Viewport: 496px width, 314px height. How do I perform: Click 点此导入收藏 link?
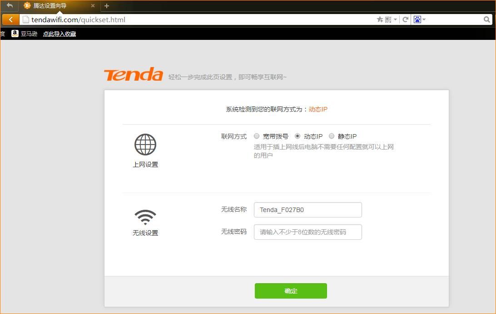coord(60,34)
